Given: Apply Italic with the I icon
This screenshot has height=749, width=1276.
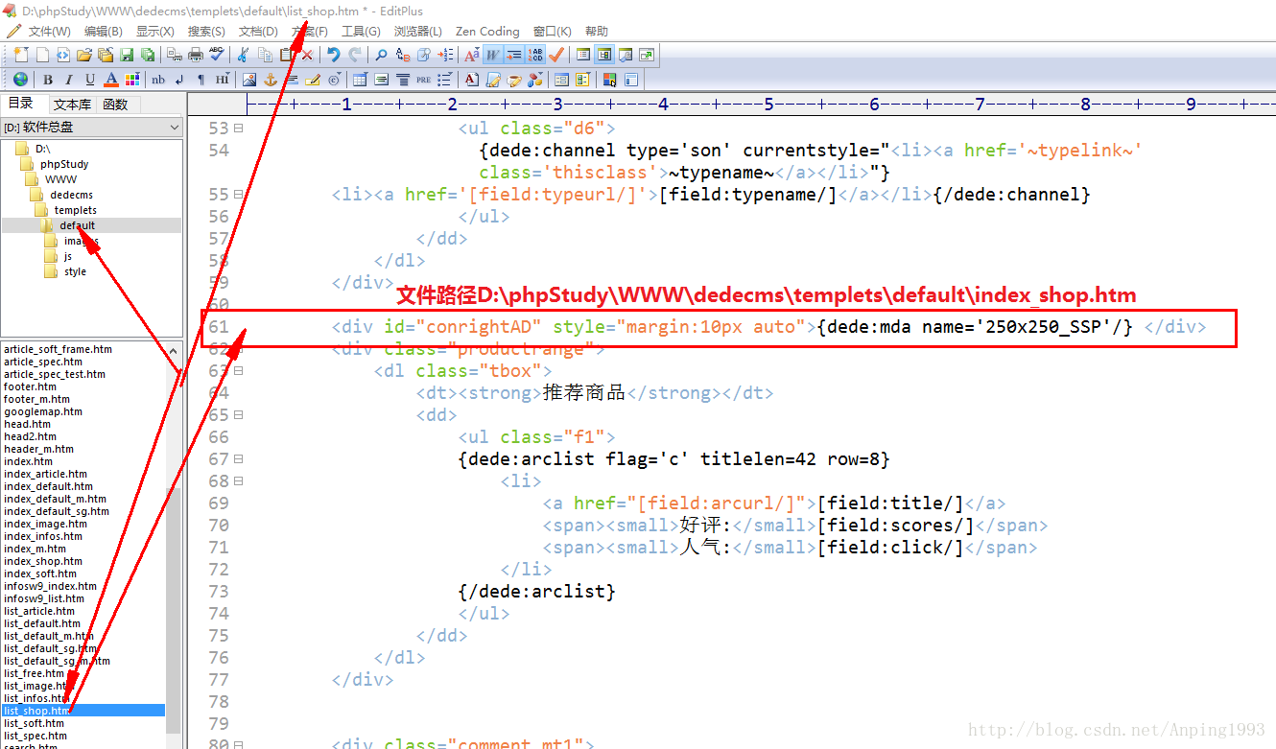Looking at the screenshot, I should (x=69, y=80).
